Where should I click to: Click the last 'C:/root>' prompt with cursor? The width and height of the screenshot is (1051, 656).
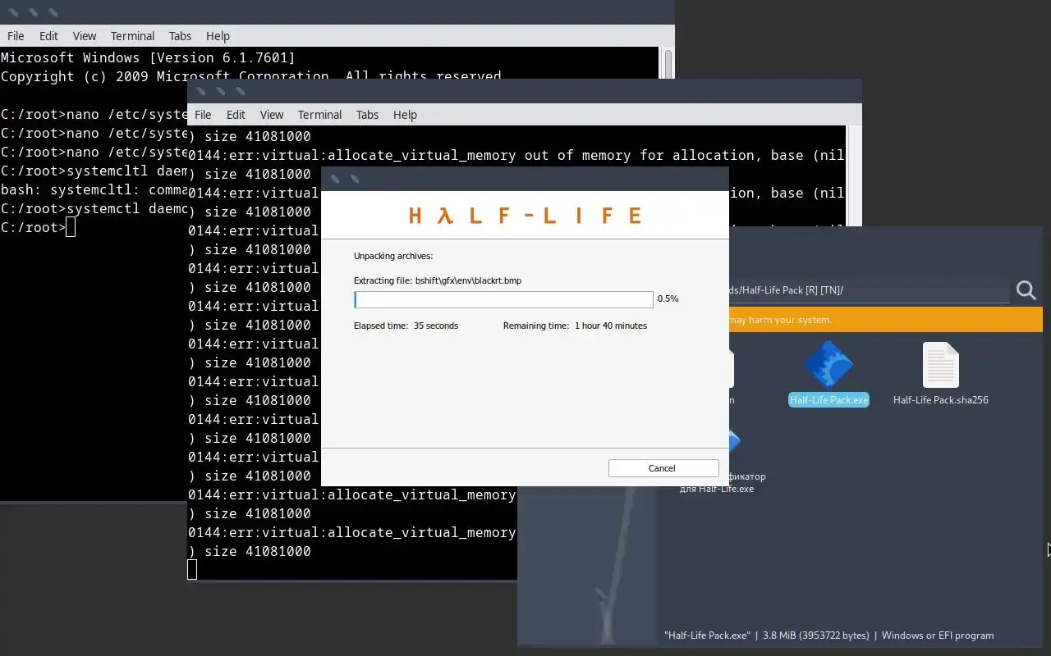click(x=38, y=227)
